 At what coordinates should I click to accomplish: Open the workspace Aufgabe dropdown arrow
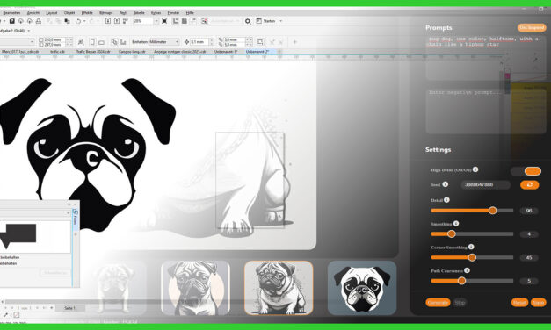[29, 31]
